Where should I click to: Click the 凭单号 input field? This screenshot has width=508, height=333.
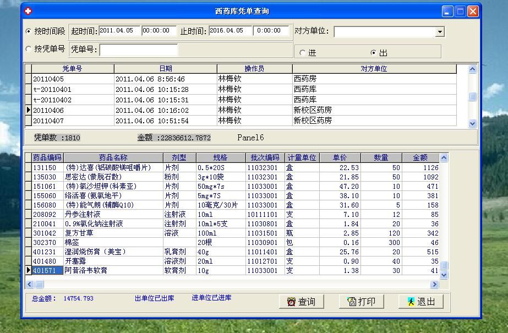(139, 50)
